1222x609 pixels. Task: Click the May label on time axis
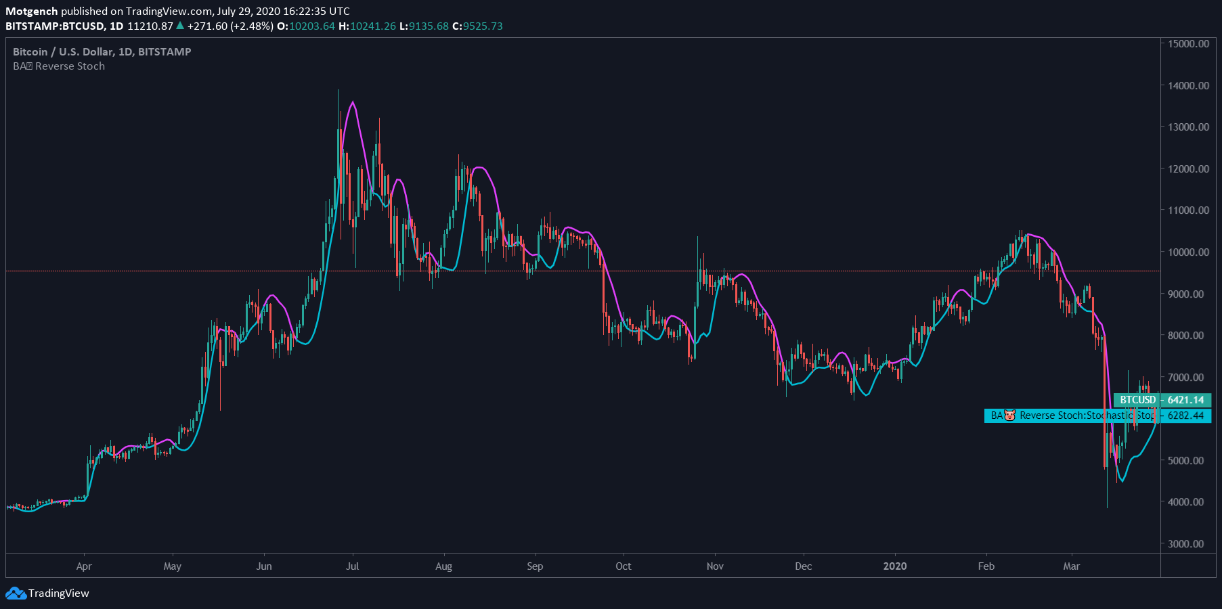click(x=173, y=566)
